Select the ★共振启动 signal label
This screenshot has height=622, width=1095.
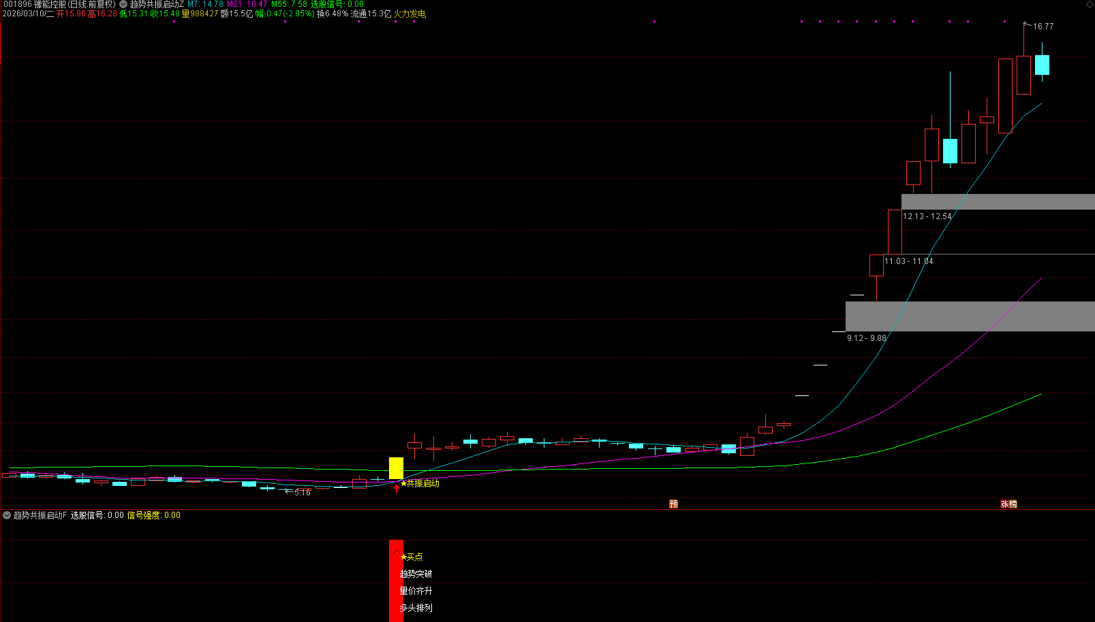pos(420,483)
